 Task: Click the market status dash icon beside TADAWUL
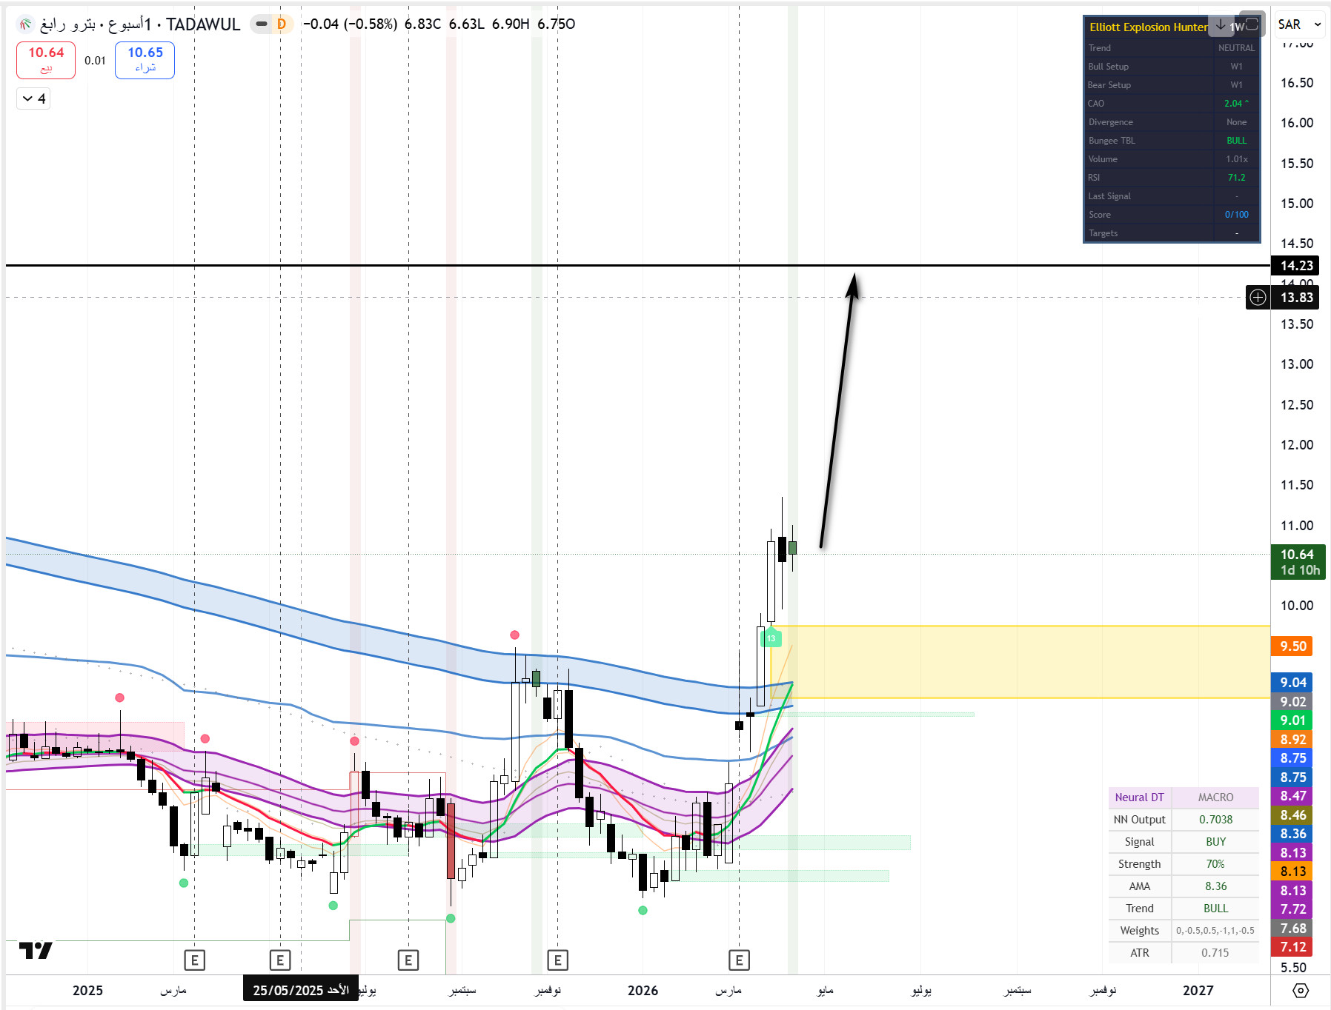261,24
